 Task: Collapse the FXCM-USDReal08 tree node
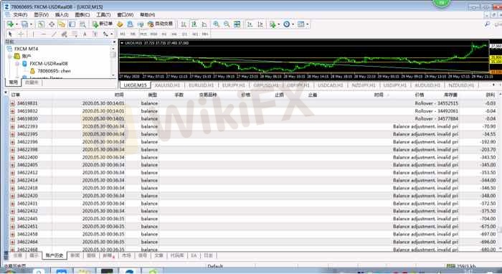pyautogui.click(x=17, y=64)
